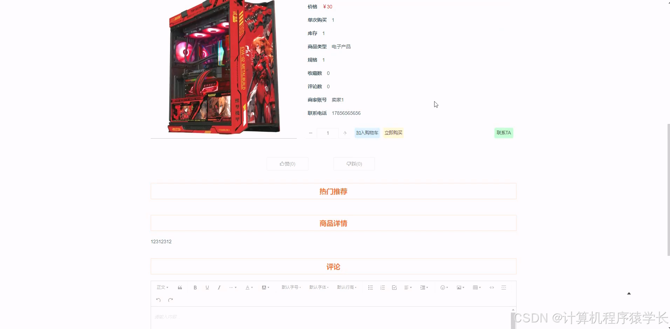The width and height of the screenshot is (670, 329).
Task: Open the 正文 paragraph style dropdown
Action: tap(162, 287)
